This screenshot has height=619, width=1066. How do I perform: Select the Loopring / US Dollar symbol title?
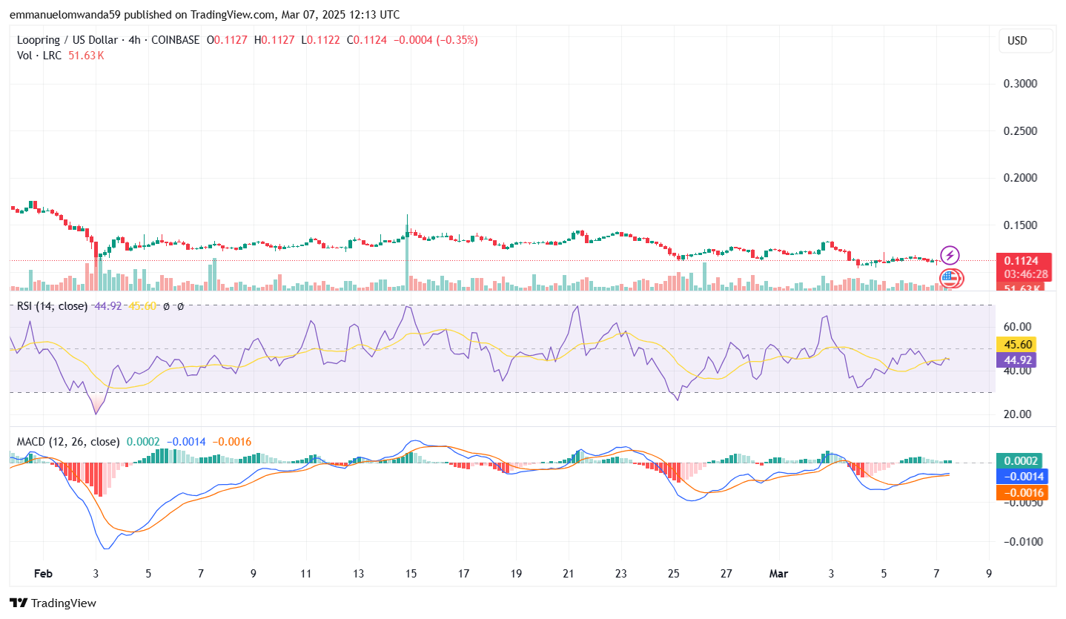click(66, 40)
